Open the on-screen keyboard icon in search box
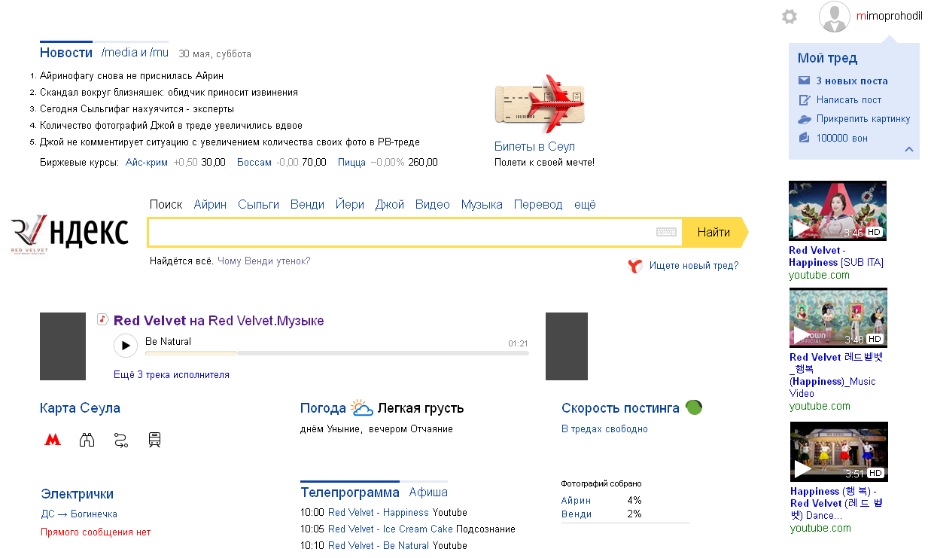The height and width of the screenshot is (558, 928). pyautogui.click(x=666, y=232)
